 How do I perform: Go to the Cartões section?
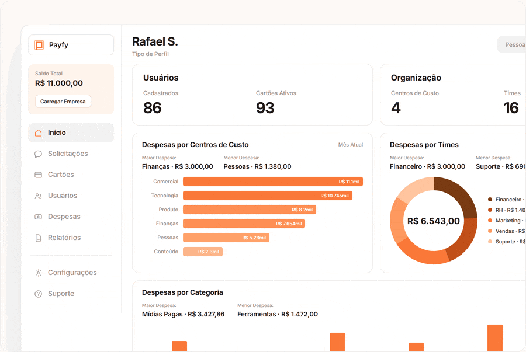pyautogui.click(x=71, y=175)
